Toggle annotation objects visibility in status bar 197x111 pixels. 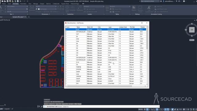click(172, 109)
